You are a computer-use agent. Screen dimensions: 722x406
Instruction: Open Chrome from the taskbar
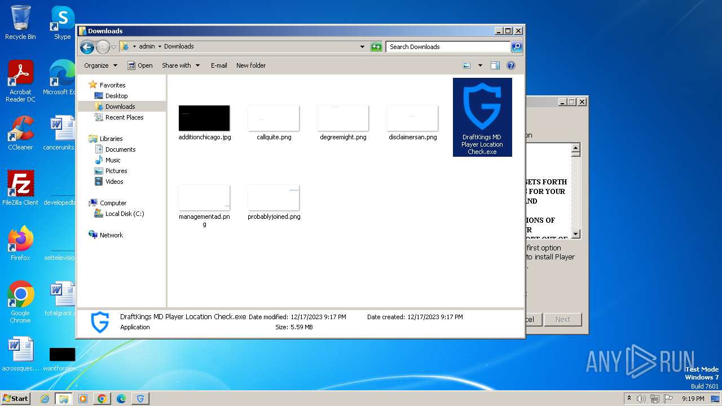tap(102, 399)
